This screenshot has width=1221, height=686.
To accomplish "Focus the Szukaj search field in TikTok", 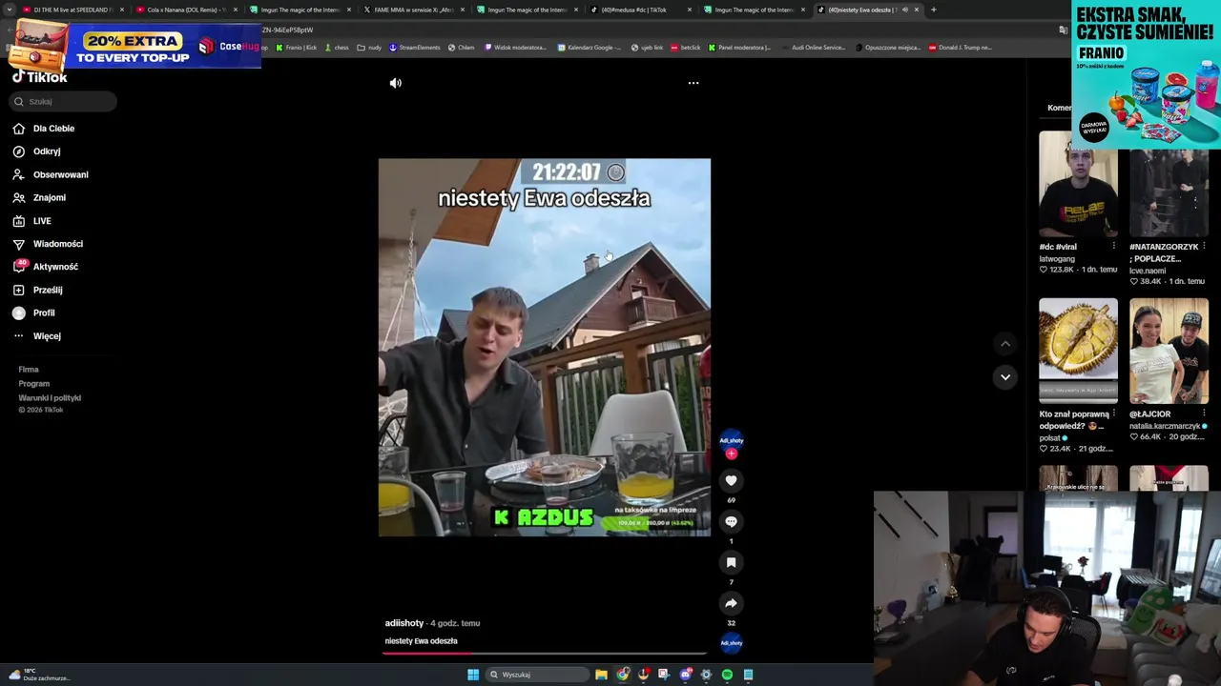I will 64,101.
